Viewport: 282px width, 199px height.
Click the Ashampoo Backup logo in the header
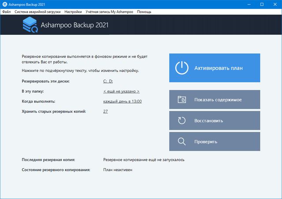30,26
